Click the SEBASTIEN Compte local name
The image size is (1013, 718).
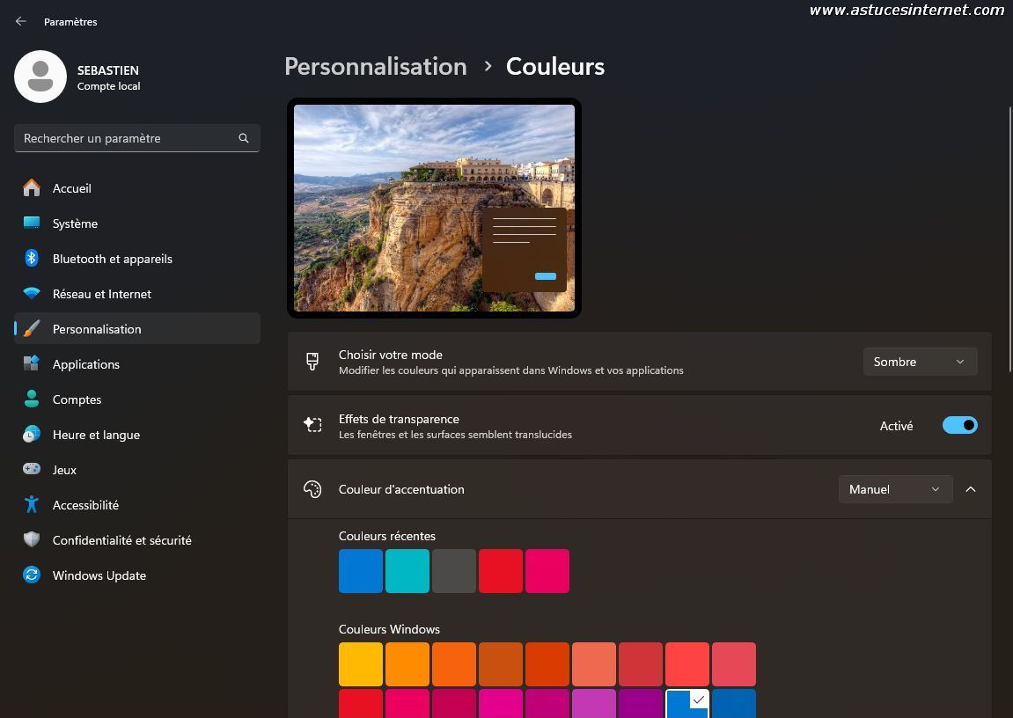click(x=108, y=77)
